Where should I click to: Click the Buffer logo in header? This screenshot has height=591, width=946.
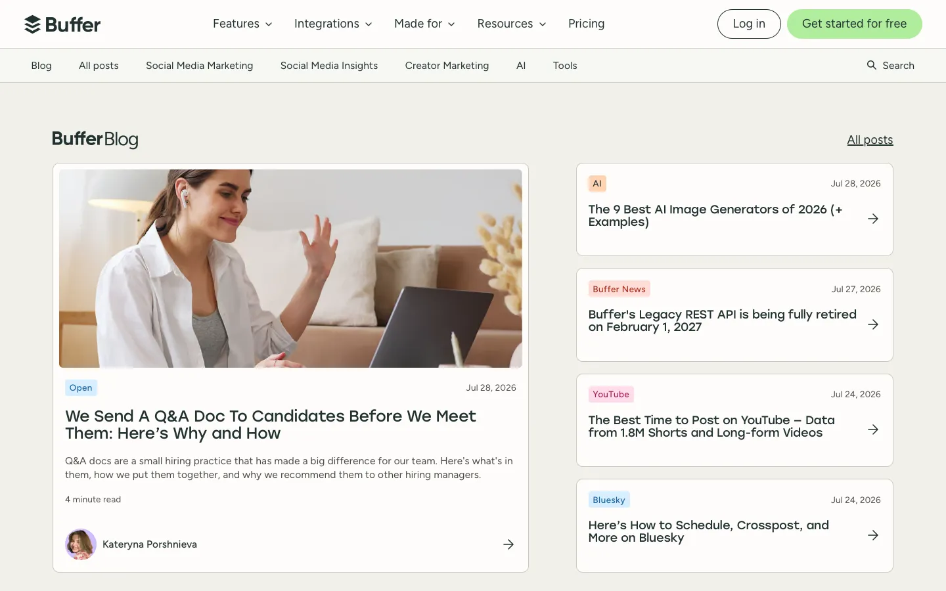62,24
